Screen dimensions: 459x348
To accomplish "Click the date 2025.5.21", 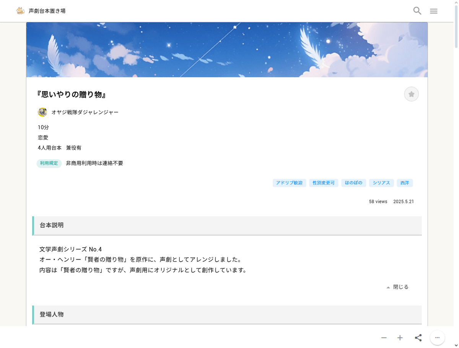I will pos(404,201).
